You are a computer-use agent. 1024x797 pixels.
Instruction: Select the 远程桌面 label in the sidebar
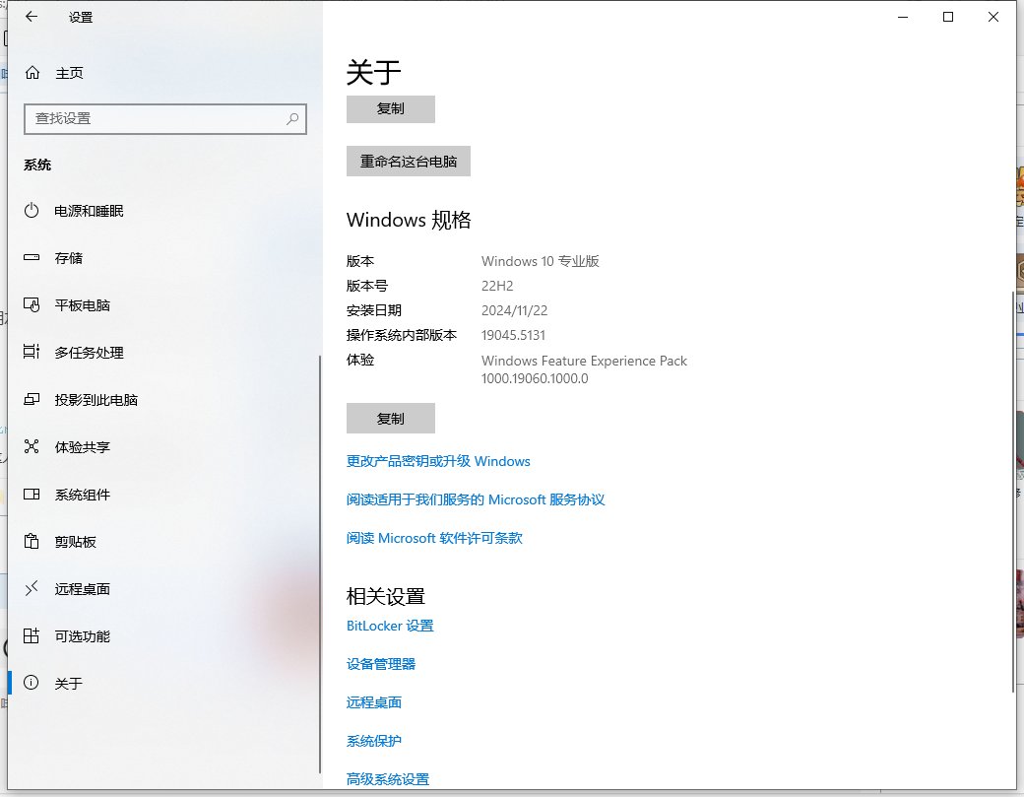point(83,588)
